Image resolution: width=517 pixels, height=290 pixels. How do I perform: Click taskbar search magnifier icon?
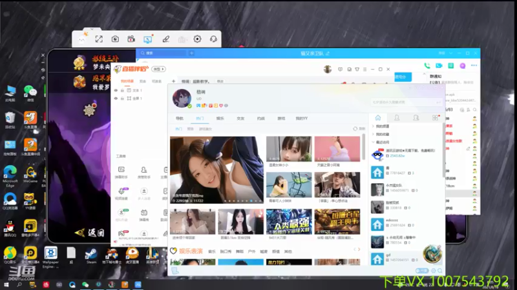click(x=19, y=285)
